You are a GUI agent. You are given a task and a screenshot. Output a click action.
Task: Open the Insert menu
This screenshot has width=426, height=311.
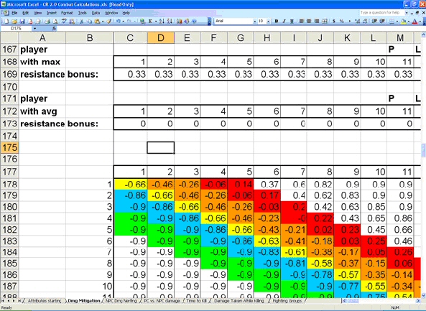pyautogui.click(x=52, y=13)
